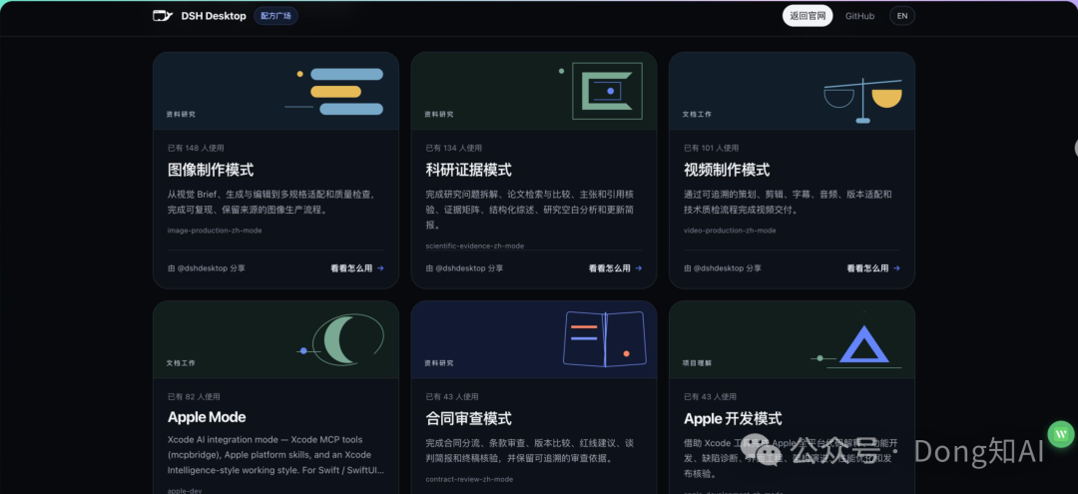Click 资料研究 tag on 科研证据模式 card
This screenshot has width=1078, height=494.
click(x=438, y=114)
